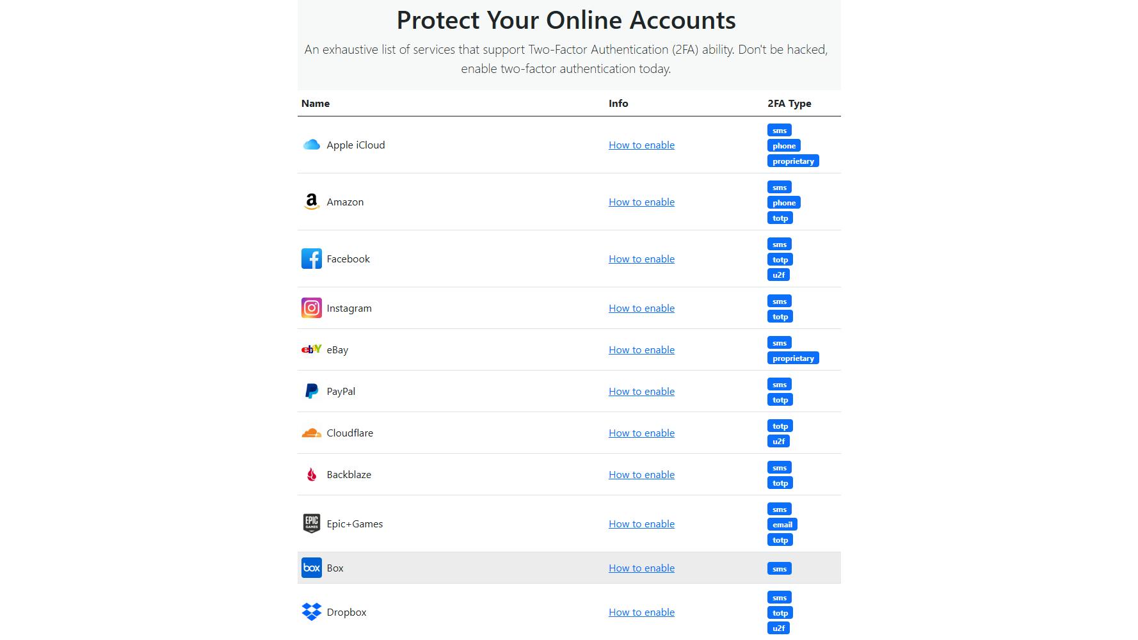
Task: Click the Backblaze flame icon
Action: pyautogui.click(x=311, y=475)
